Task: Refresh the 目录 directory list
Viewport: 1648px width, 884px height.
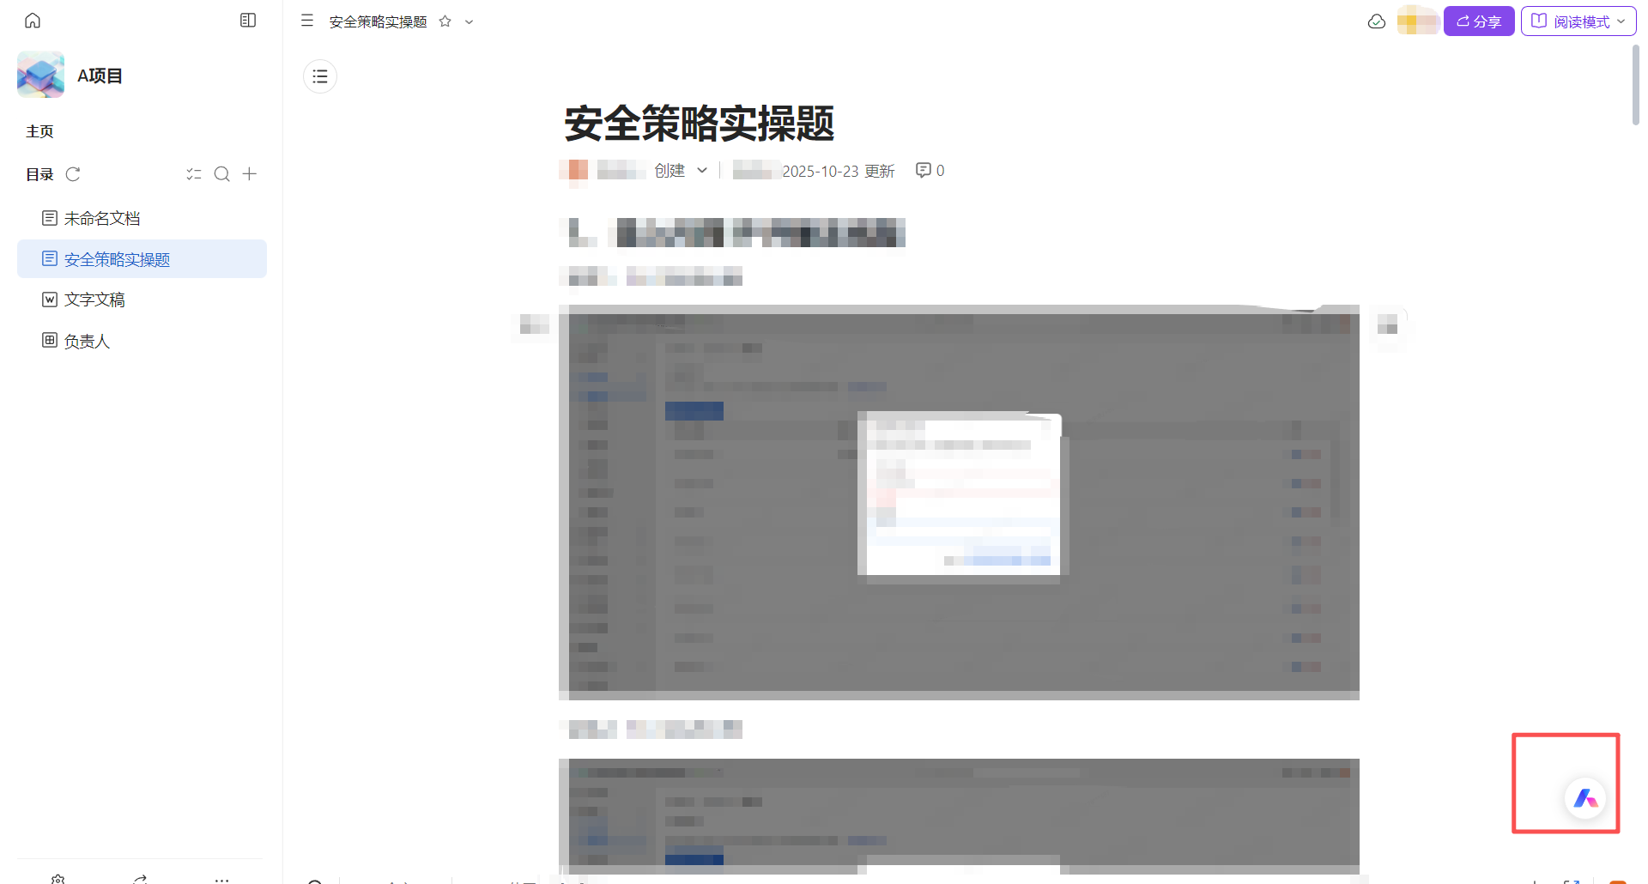Action: click(x=73, y=174)
